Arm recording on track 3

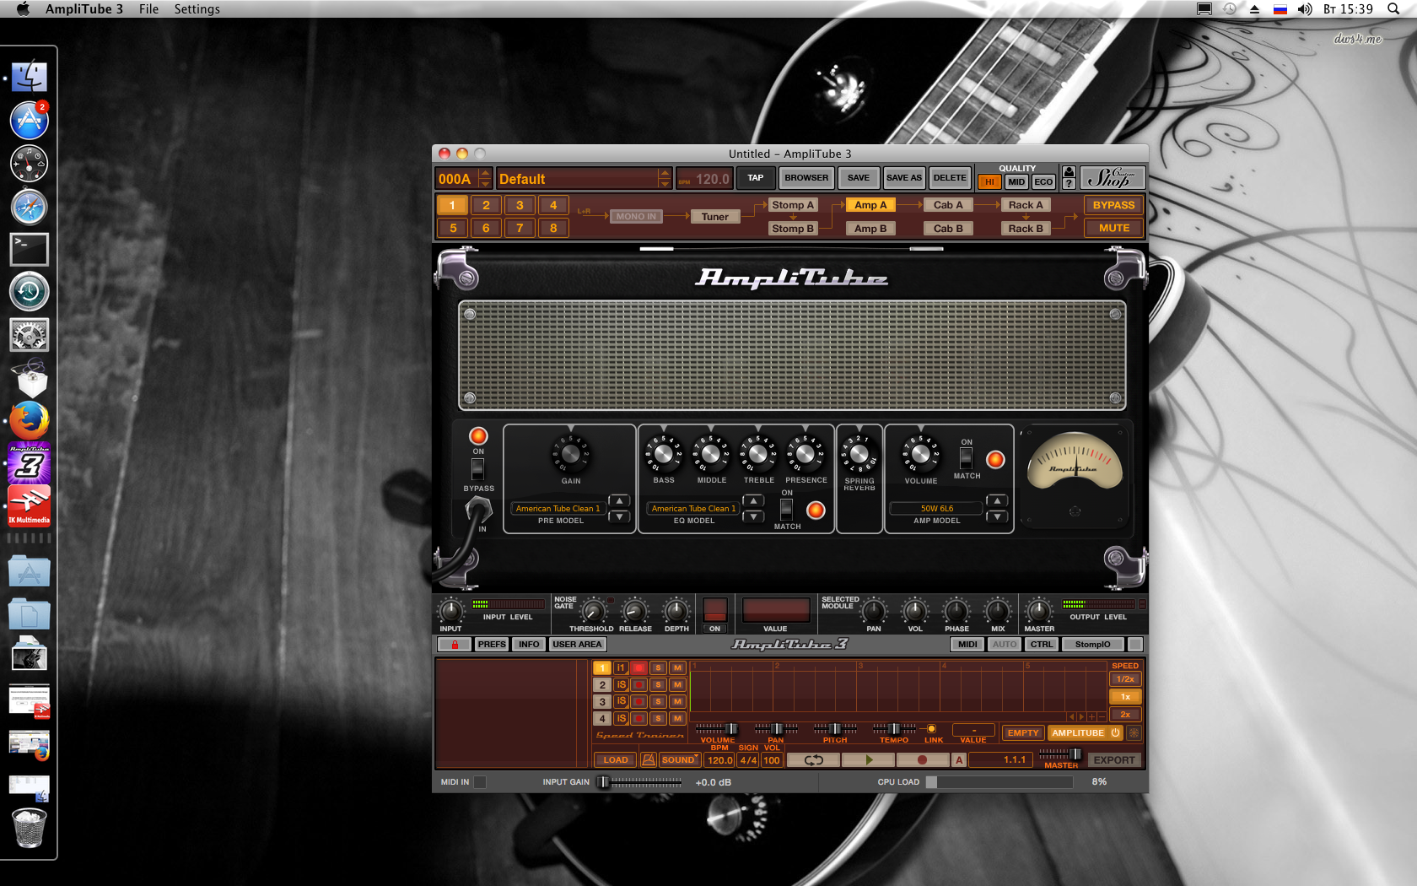pyautogui.click(x=639, y=701)
